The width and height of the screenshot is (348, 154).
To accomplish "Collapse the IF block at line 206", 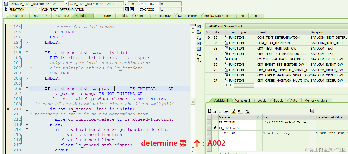I will [x=27, y=89].
